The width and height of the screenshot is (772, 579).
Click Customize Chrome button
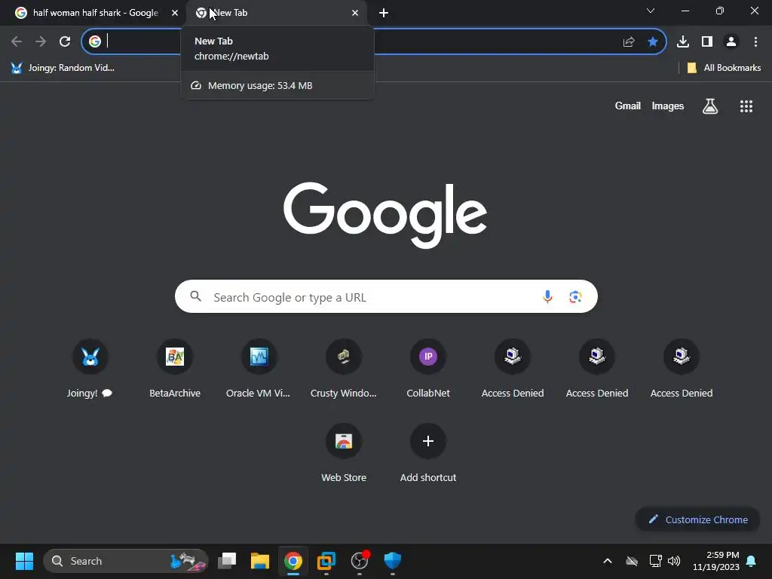click(x=697, y=519)
